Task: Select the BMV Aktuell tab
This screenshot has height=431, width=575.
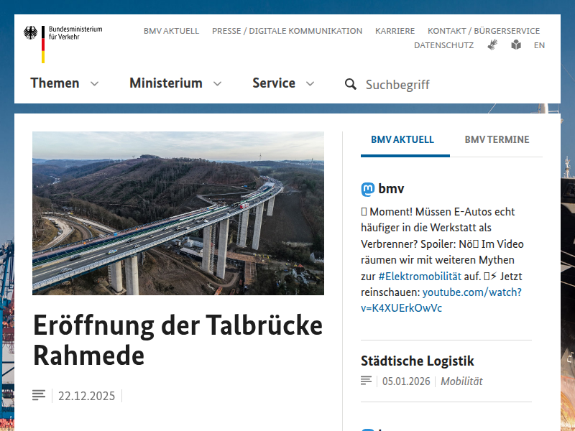Action: 402,140
